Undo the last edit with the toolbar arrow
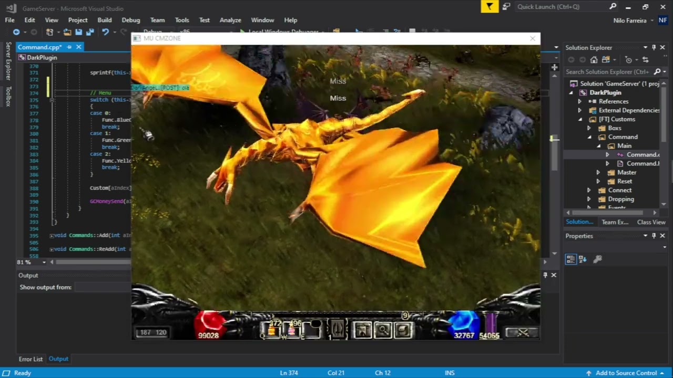This screenshot has width=673, height=378. click(105, 32)
